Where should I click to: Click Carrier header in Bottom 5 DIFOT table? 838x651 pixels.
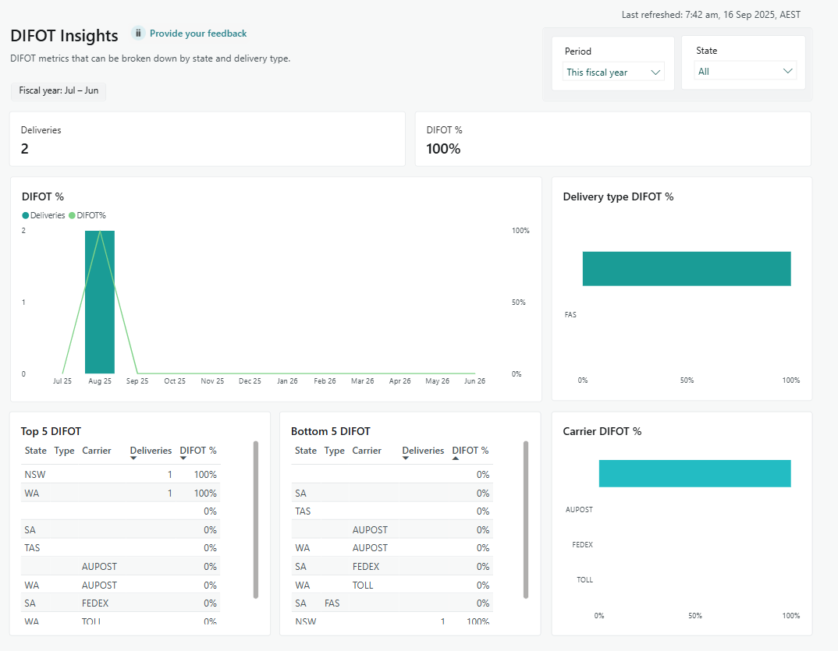click(x=367, y=451)
